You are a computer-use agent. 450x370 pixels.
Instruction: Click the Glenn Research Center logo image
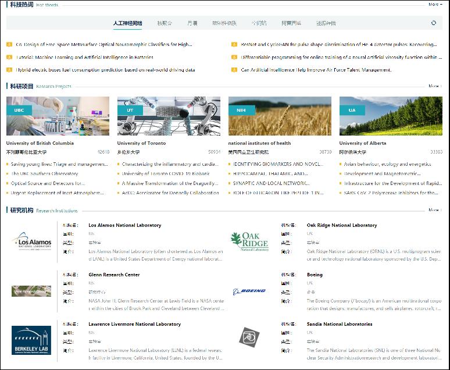[x=31, y=291]
